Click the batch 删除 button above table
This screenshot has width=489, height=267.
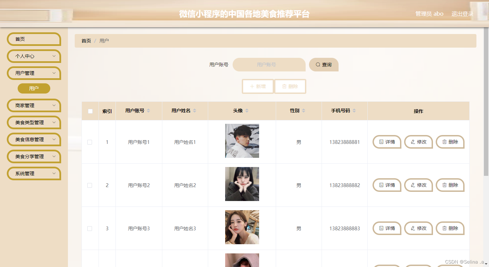(290, 86)
